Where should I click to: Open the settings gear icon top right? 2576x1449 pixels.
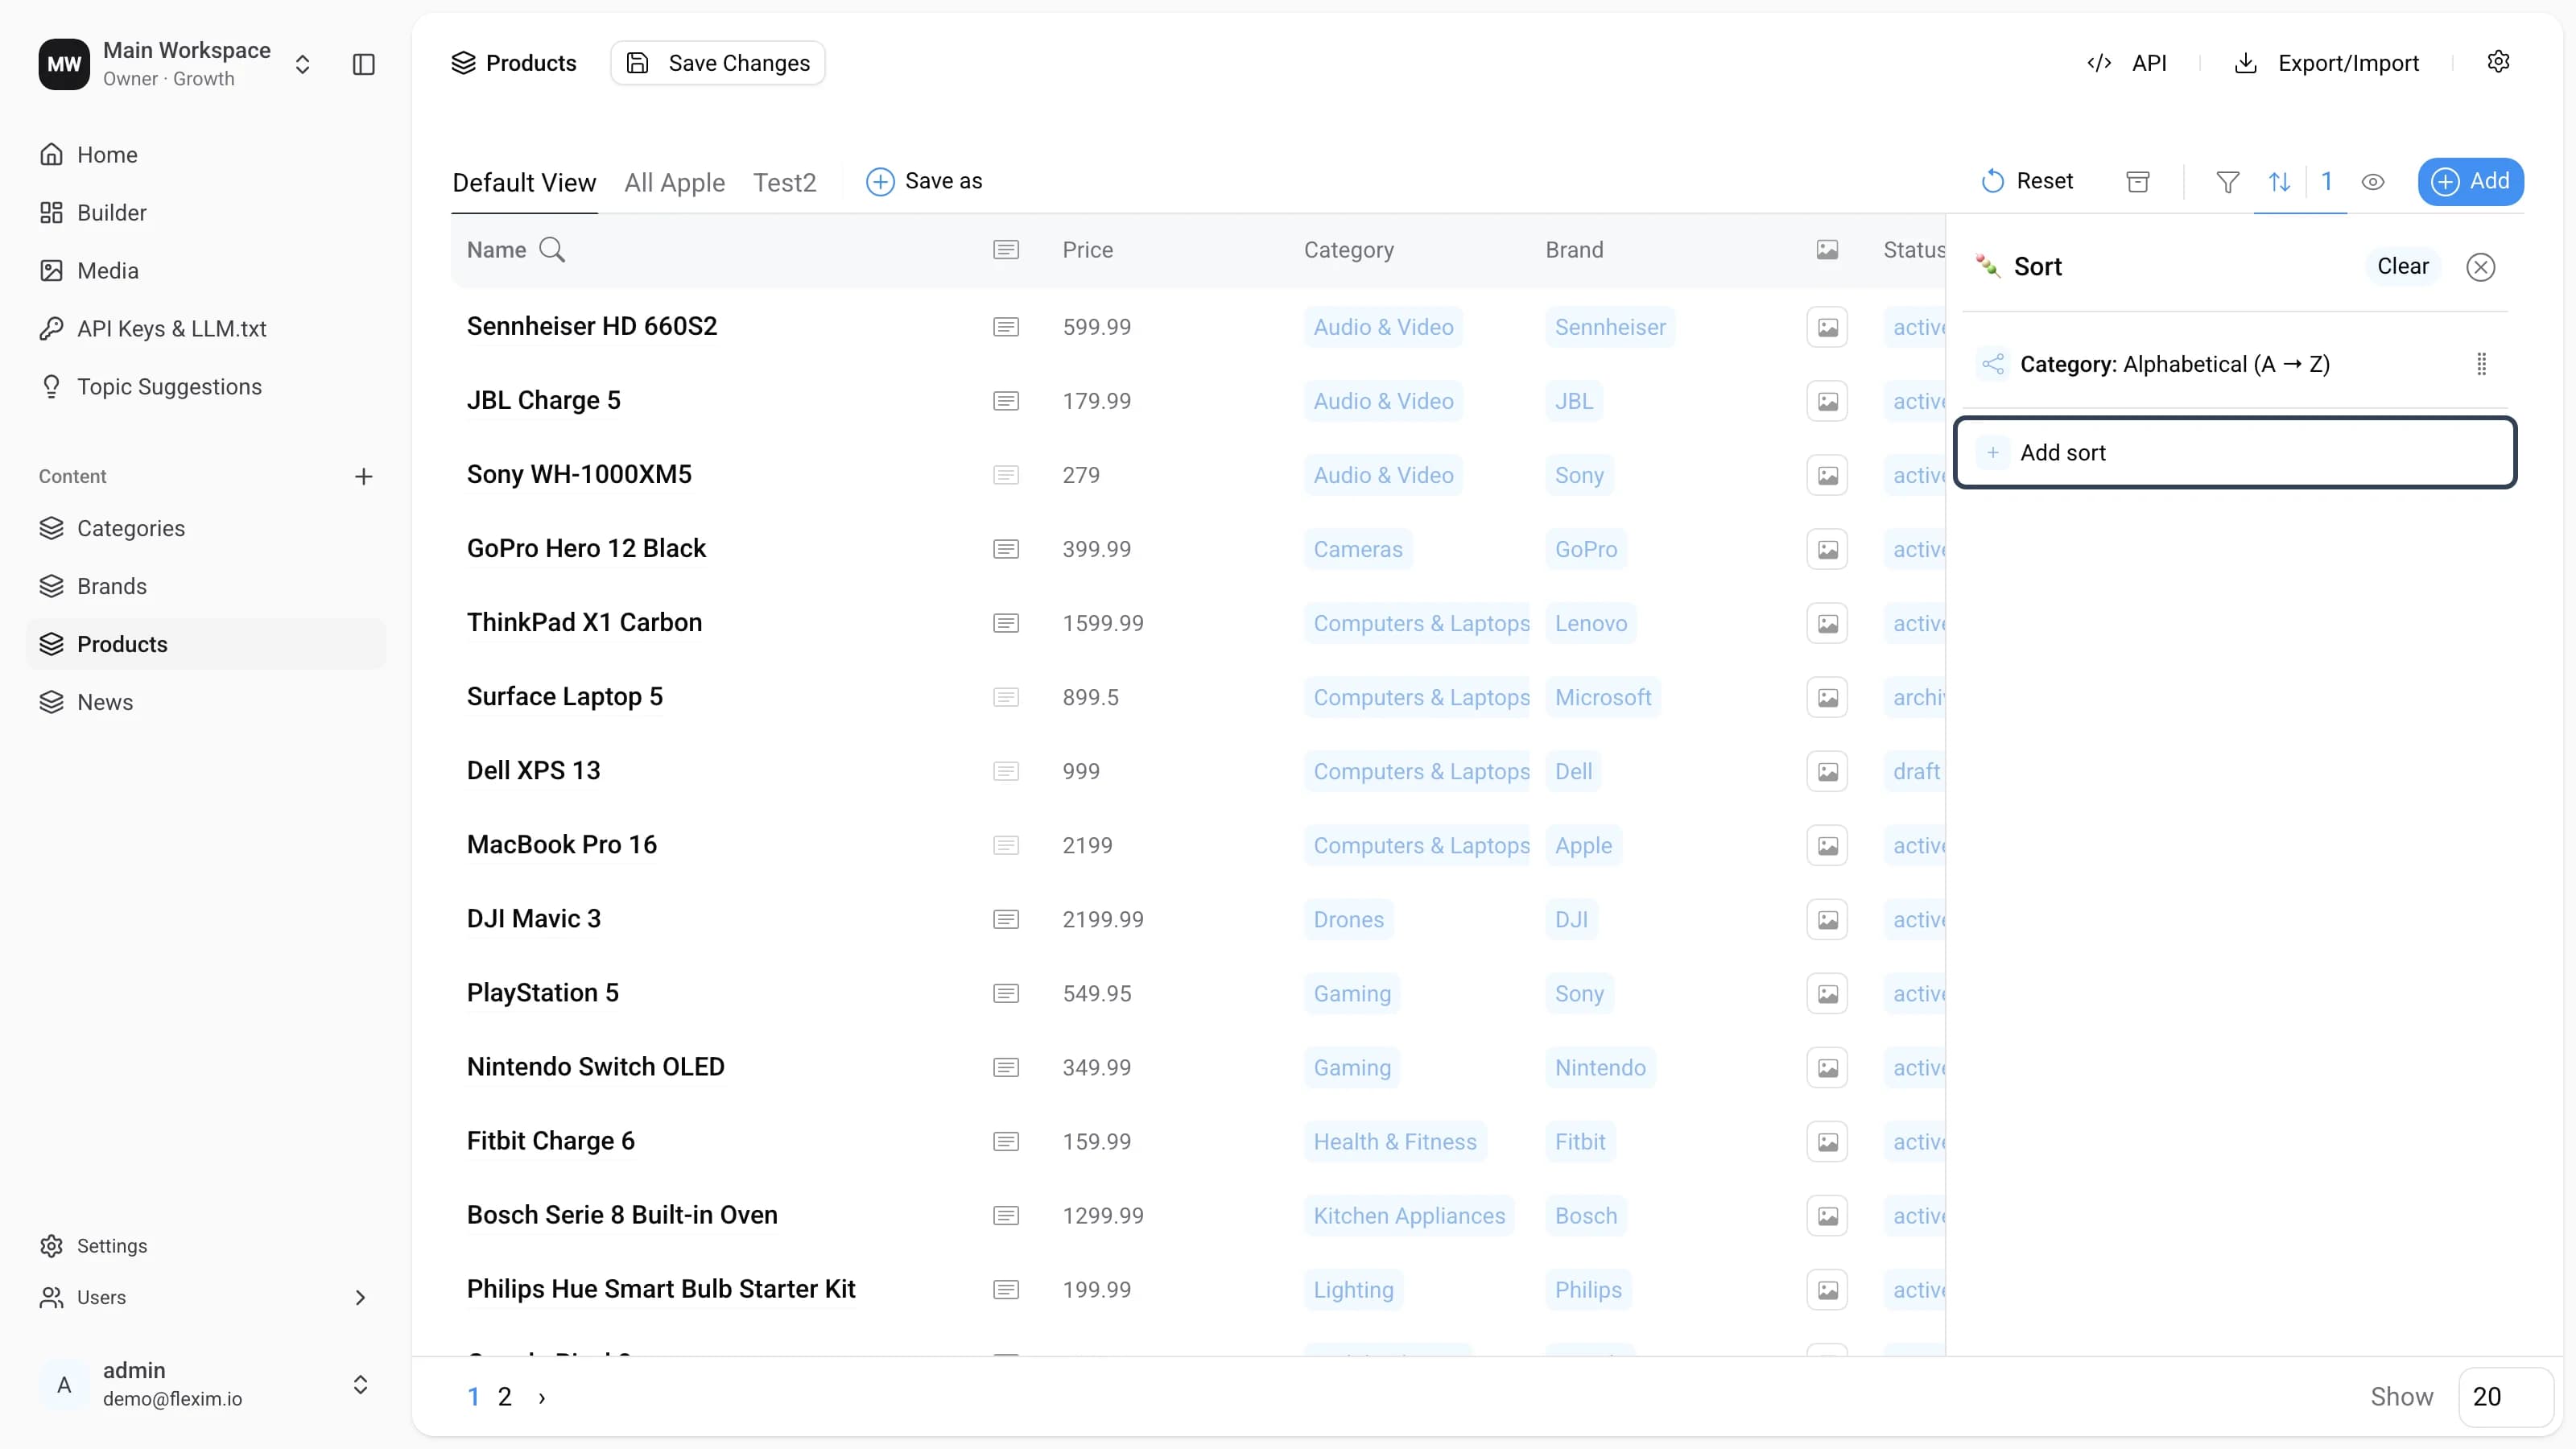[2498, 62]
